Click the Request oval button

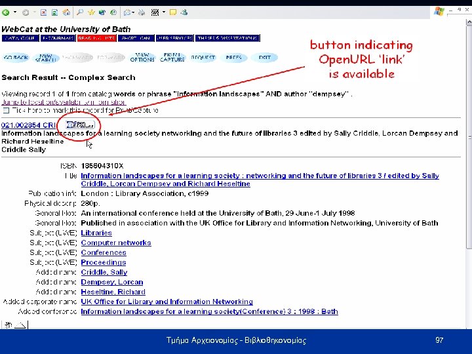(x=203, y=58)
